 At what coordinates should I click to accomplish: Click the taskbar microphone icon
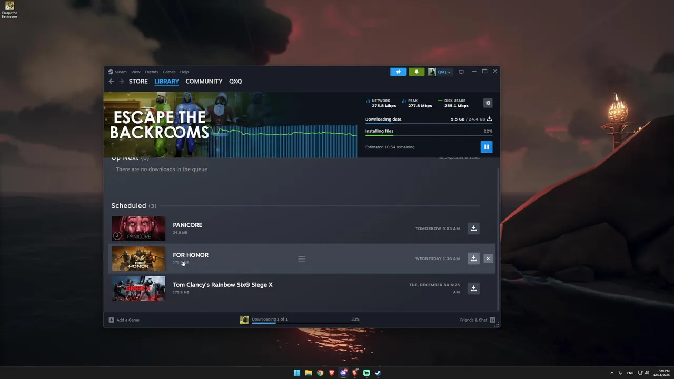[x=620, y=373]
